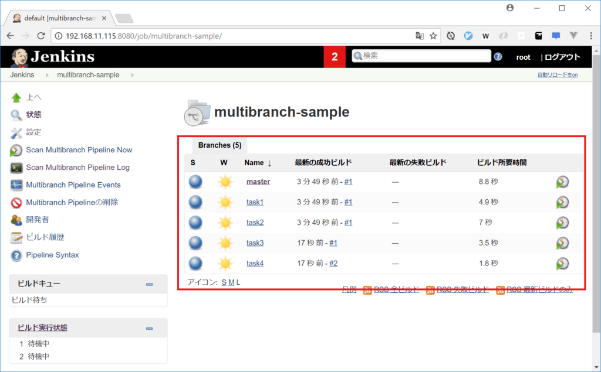The image size is (601, 372).
Task: Select the default [multibranch-sample] browser tab
Action: coord(60,18)
